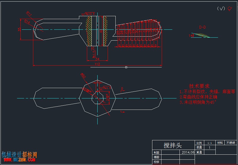Screen dimensions: 238x165
Task: Select the 技术要求 heading text
Action: tap(199, 86)
